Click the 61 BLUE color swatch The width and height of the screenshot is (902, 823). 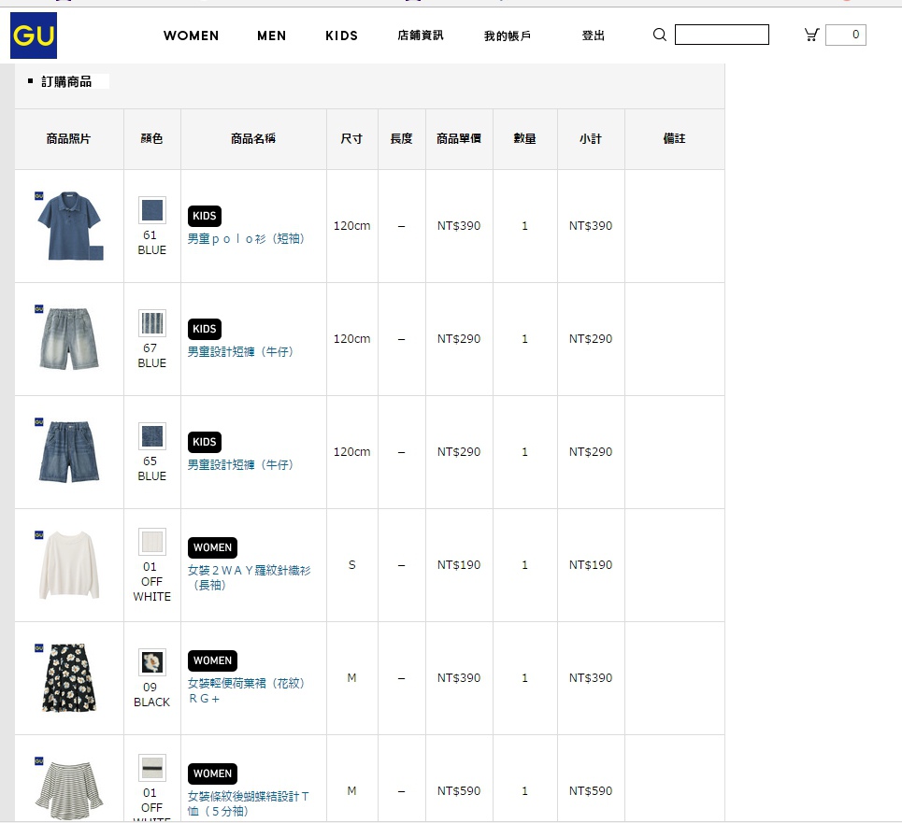(151, 210)
